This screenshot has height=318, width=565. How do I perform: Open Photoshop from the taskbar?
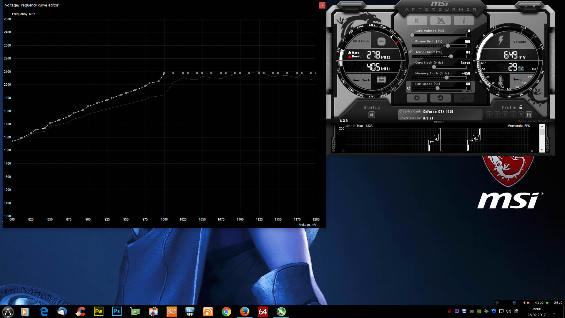117,311
